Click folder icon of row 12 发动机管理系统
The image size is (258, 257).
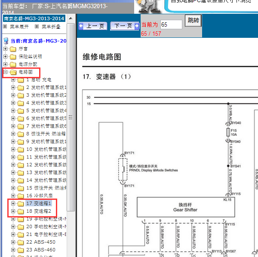pyautogui.click(x=21, y=165)
